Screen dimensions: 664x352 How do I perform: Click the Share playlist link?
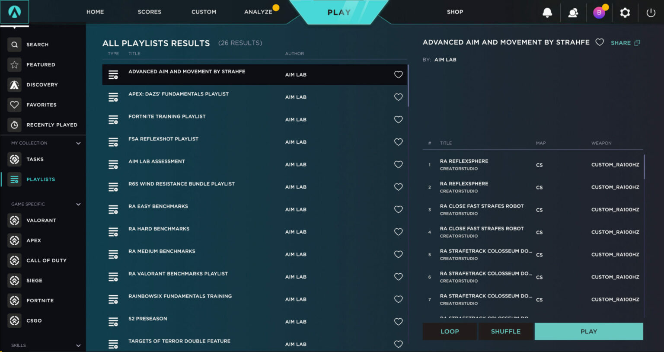622,42
